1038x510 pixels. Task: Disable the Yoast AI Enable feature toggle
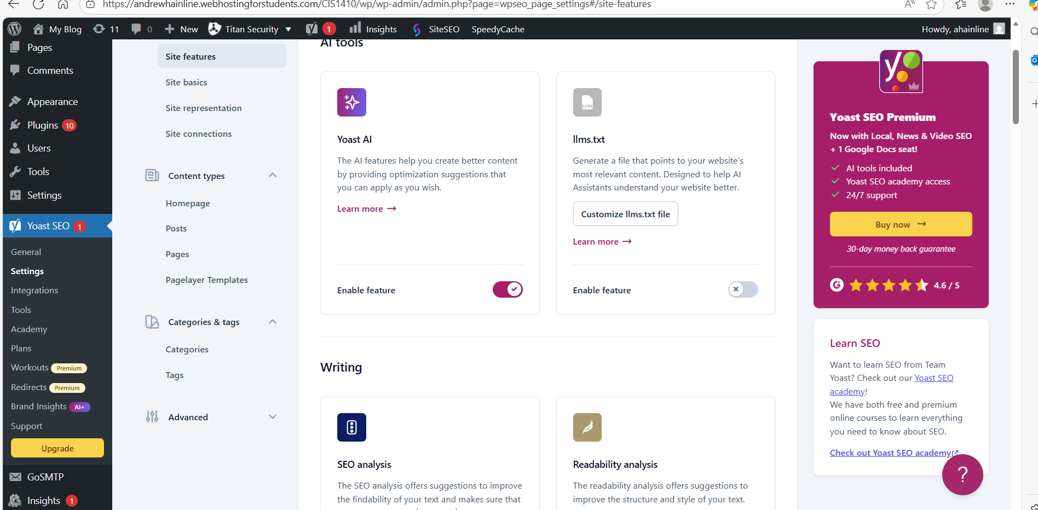tap(507, 289)
